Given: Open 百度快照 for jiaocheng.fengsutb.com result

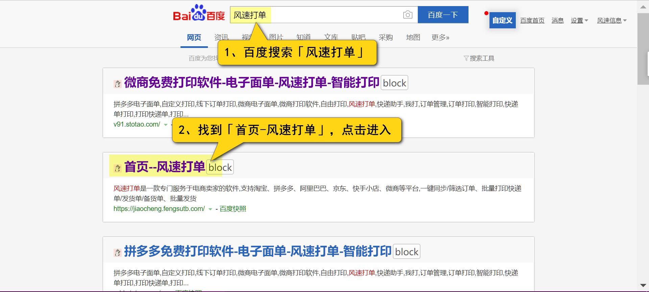Looking at the screenshot, I should pos(233,209).
